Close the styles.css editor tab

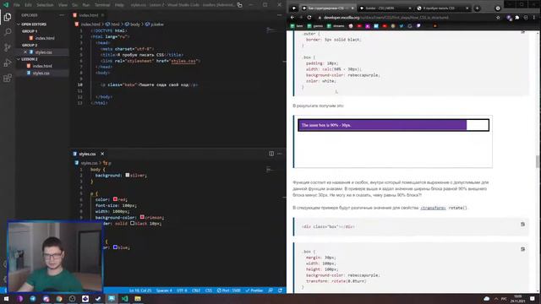[102, 154]
